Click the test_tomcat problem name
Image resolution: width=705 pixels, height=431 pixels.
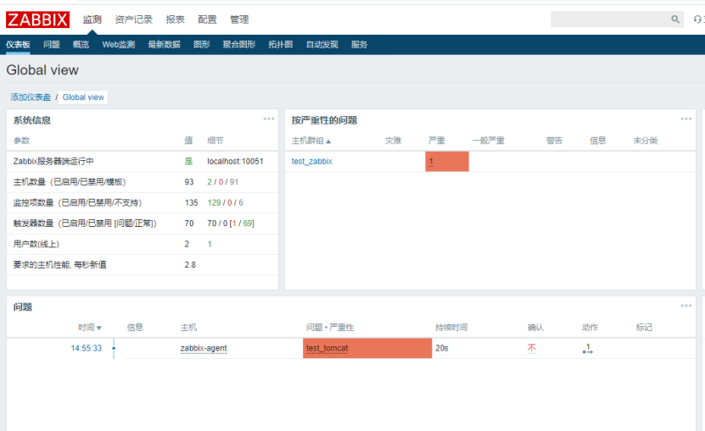pos(327,348)
